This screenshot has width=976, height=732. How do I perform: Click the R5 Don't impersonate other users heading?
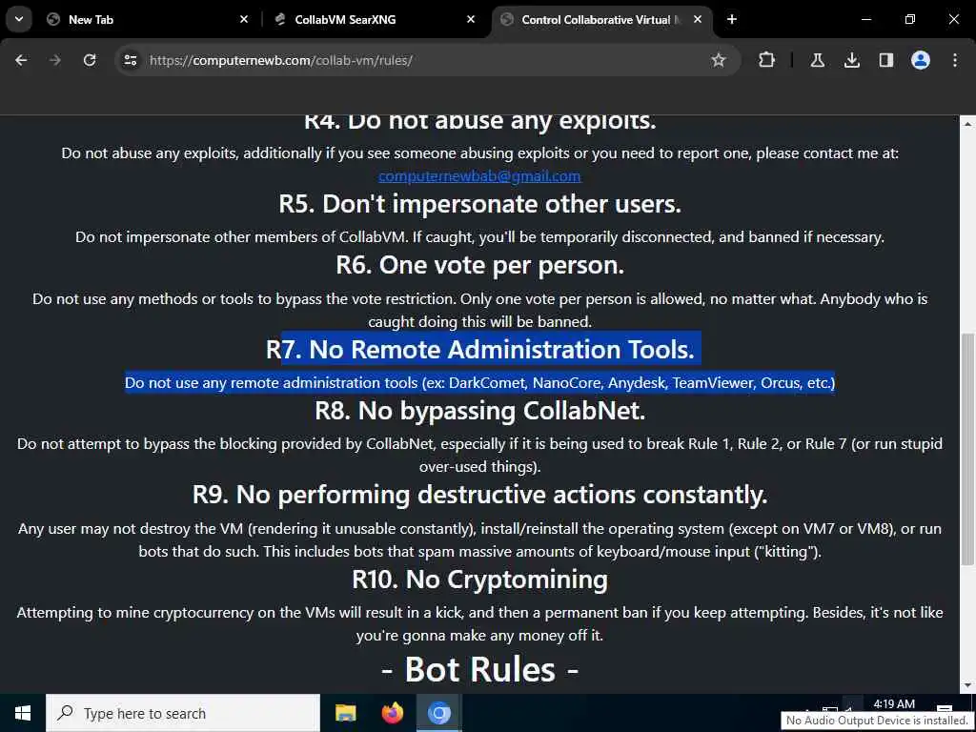[x=480, y=204]
